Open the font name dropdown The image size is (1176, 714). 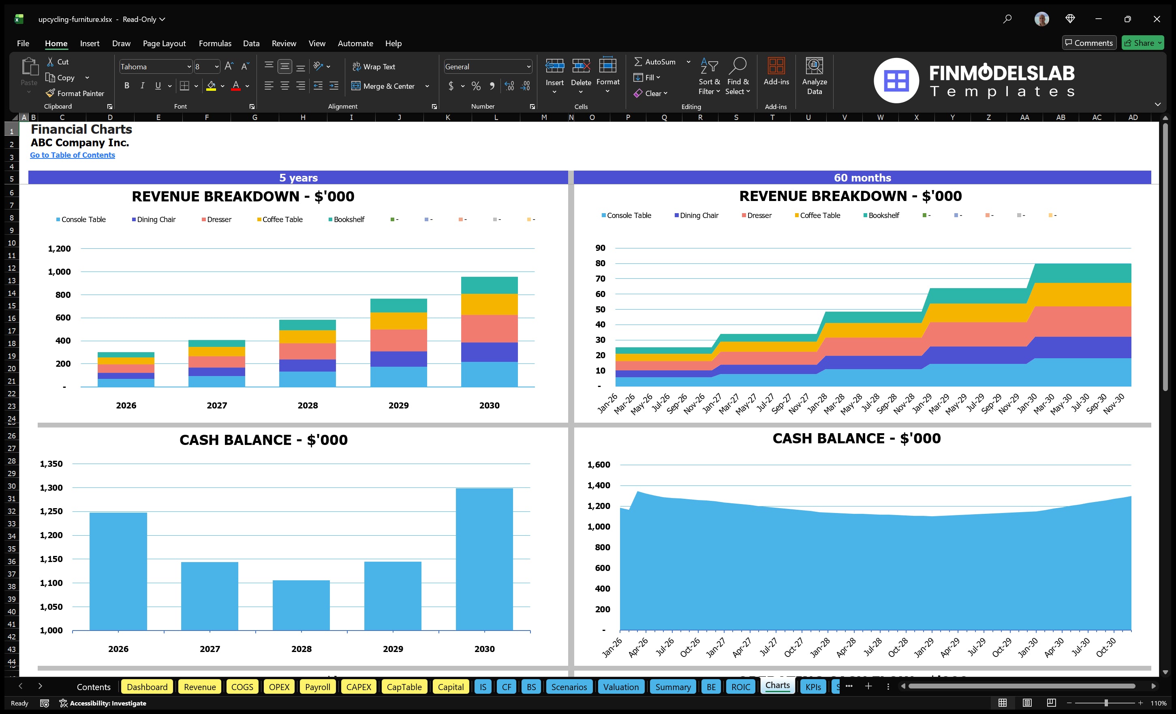[190, 66]
